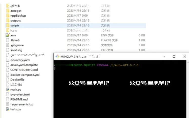Viewport: 189px width, 118px height.
Task: Select the .sourcery.yaml file icon
Action: click(8, 60)
